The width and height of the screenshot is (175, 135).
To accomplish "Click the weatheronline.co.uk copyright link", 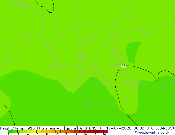I will click(152, 133).
